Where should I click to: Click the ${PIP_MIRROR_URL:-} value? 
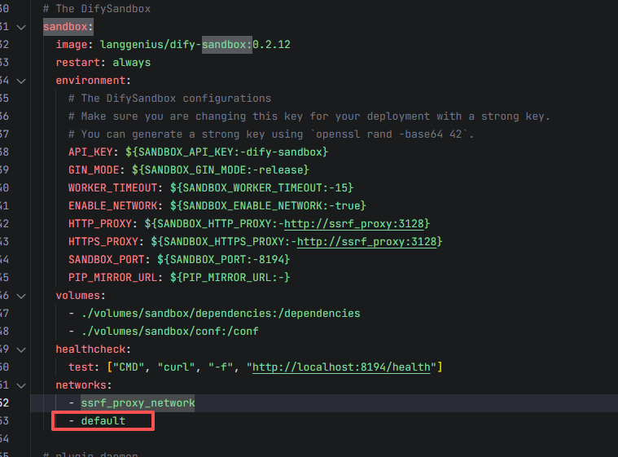coord(230,277)
